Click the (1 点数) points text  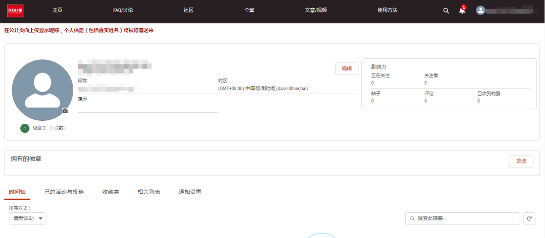57,128
